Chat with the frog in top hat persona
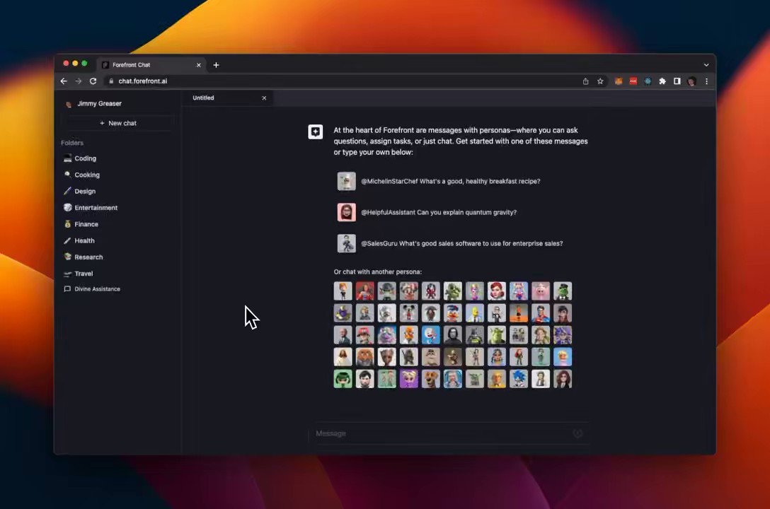The height and width of the screenshot is (509, 770). pos(563,291)
